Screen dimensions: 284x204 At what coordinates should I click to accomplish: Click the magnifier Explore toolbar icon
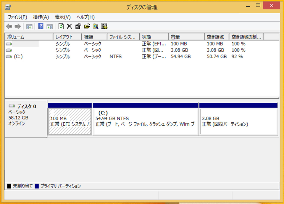(96, 26)
